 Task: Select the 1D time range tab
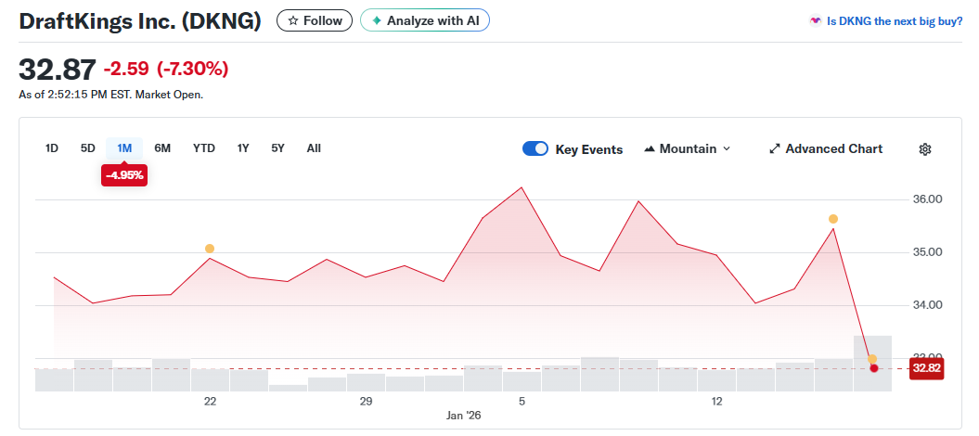[52, 147]
